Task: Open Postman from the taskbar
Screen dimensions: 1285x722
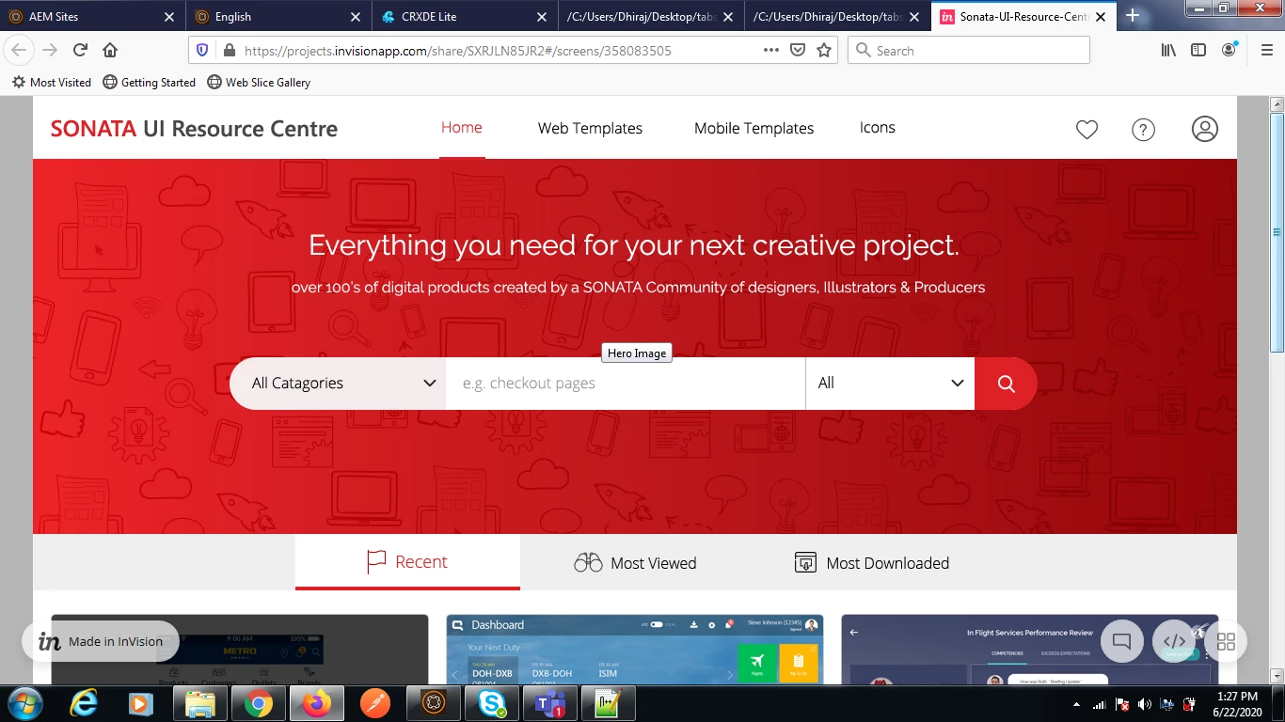Action: (375, 703)
